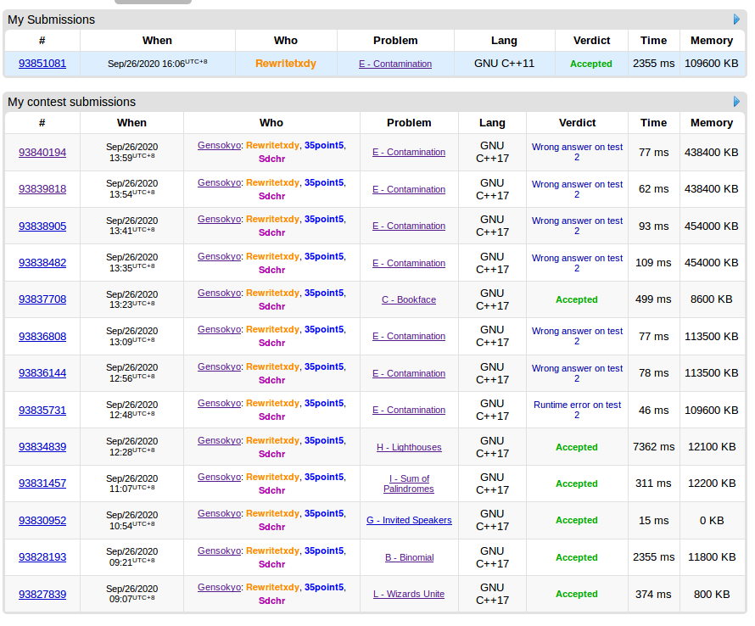Open submission 93851081
Image resolution: width=755 pixels, height=626 pixels.
click(x=42, y=64)
